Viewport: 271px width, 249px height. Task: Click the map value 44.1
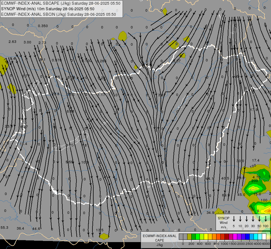[210, 178]
